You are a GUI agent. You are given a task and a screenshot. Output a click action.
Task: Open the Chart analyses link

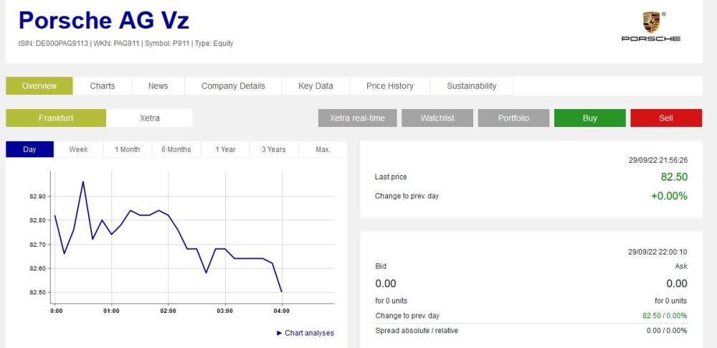click(305, 333)
